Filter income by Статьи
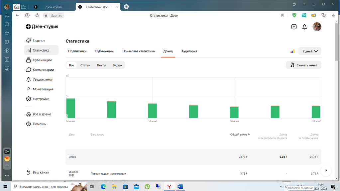The height and width of the screenshot is (191, 340). (x=85, y=65)
